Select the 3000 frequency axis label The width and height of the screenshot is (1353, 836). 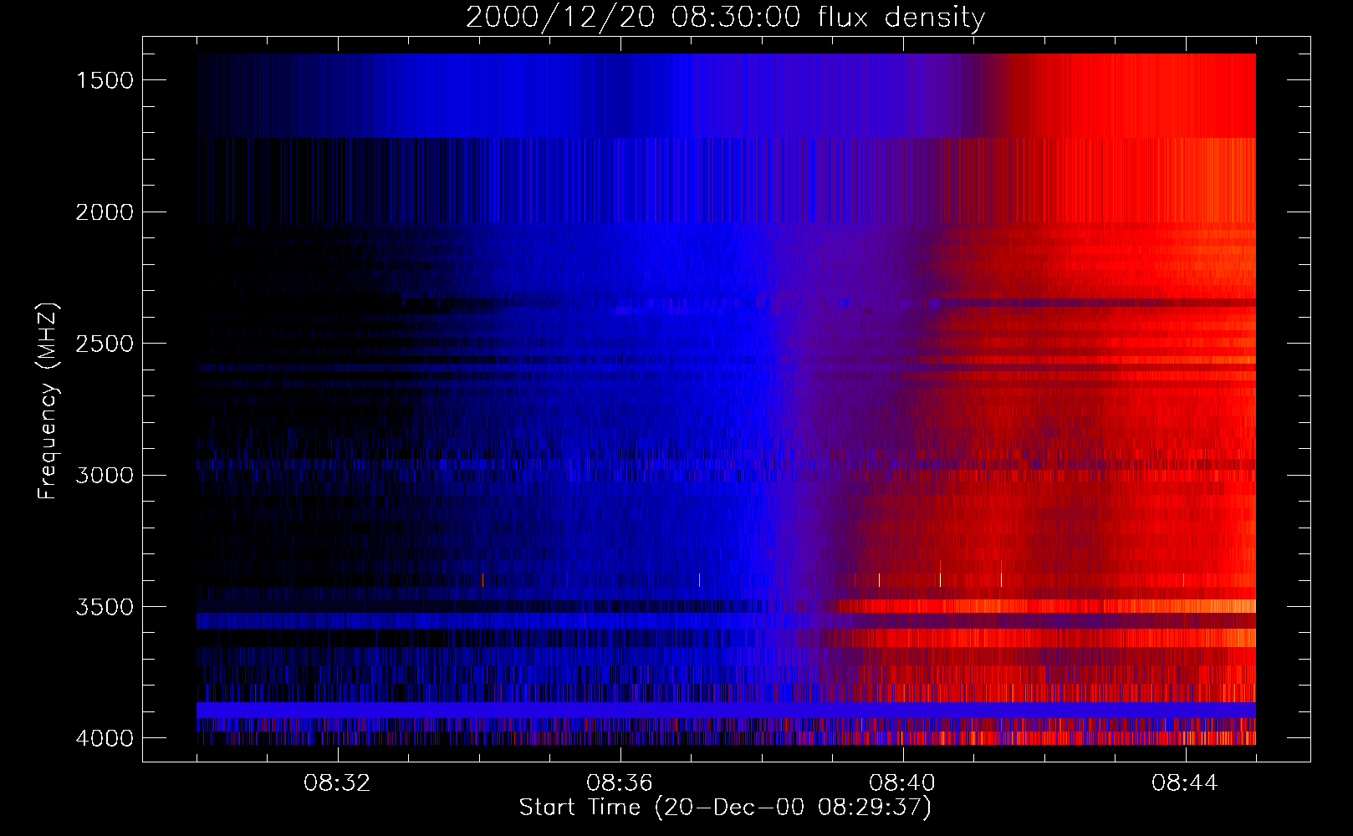105,476
